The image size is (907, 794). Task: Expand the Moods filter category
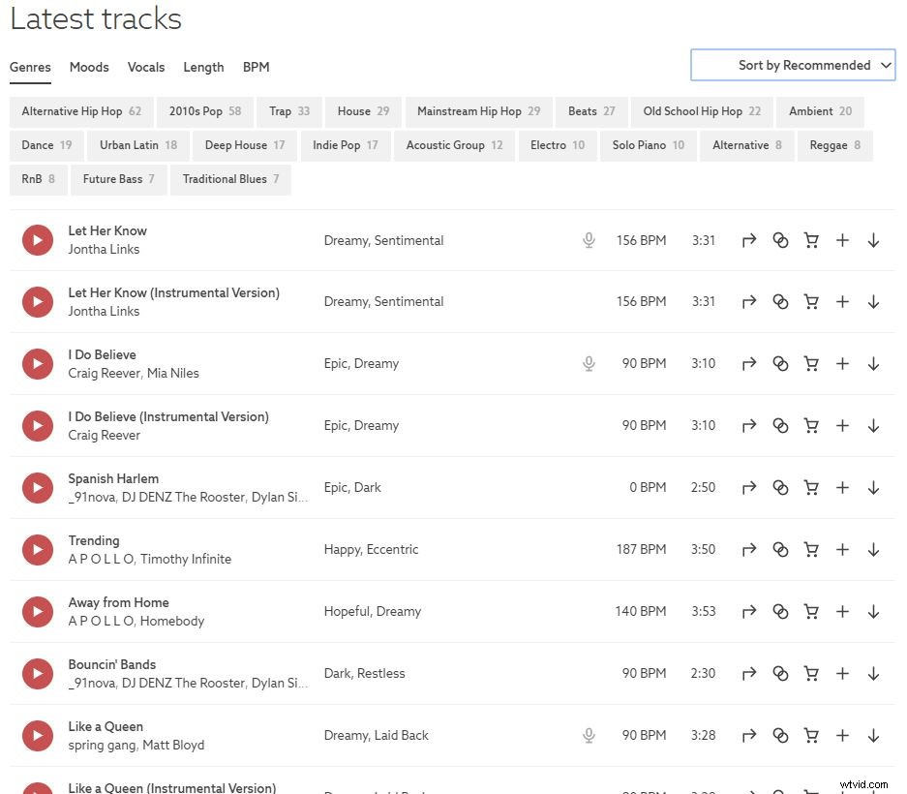click(x=89, y=67)
